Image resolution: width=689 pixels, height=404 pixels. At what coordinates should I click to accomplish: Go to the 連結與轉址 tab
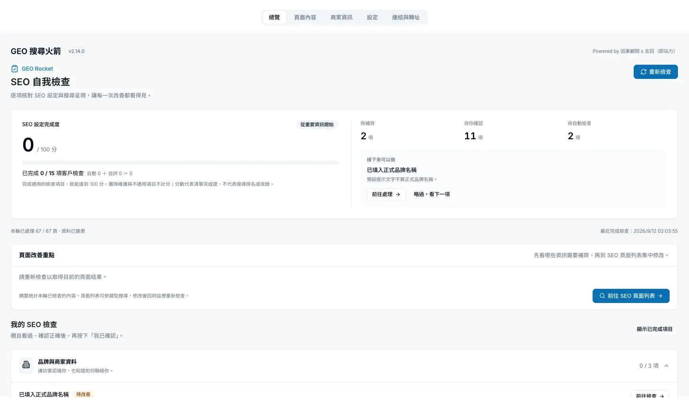[406, 17]
